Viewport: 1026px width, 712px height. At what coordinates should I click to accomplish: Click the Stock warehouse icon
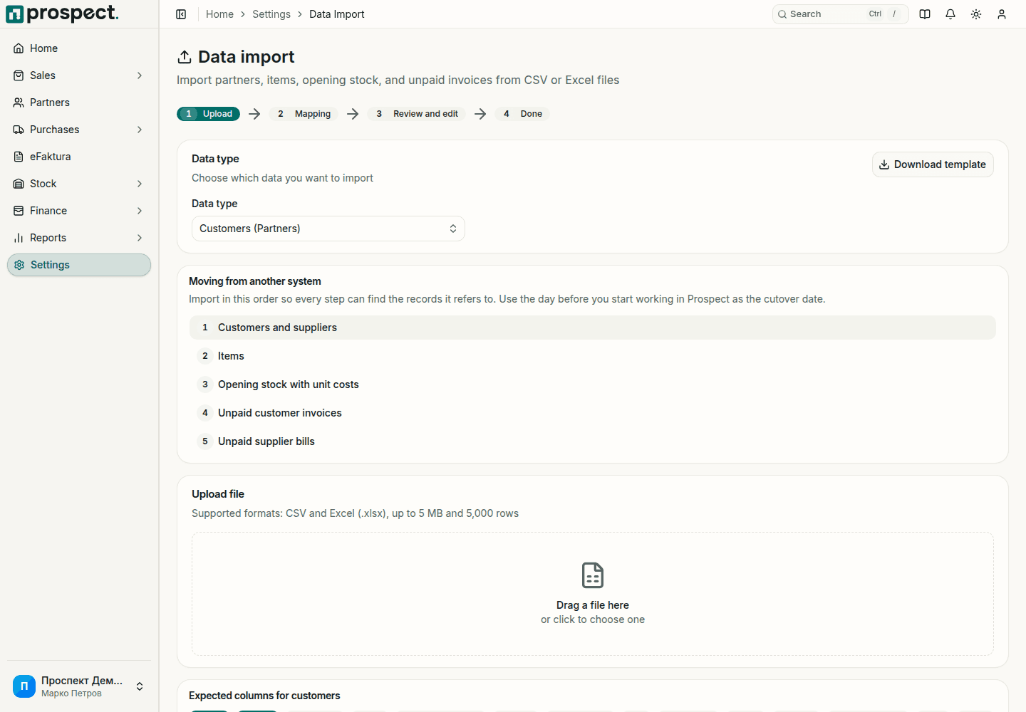pyautogui.click(x=19, y=184)
